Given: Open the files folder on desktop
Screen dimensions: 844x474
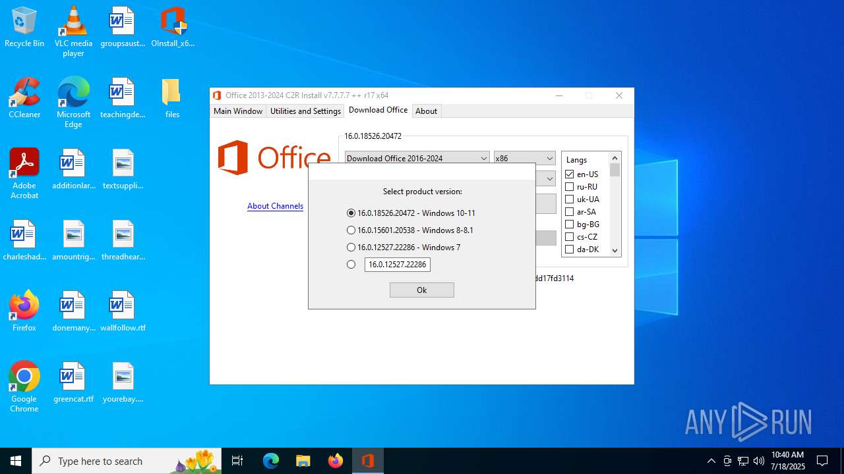Looking at the screenshot, I should (172, 98).
